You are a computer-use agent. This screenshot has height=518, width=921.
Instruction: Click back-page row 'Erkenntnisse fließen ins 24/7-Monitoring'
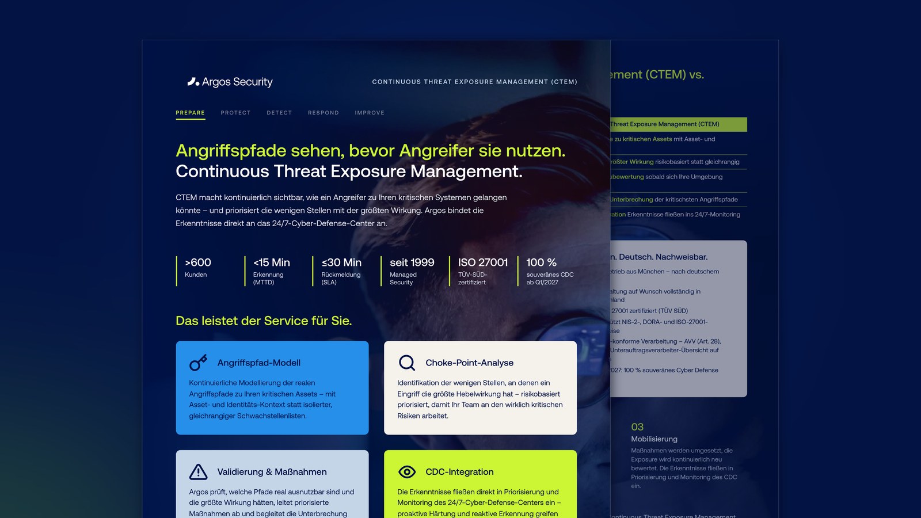(676, 215)
